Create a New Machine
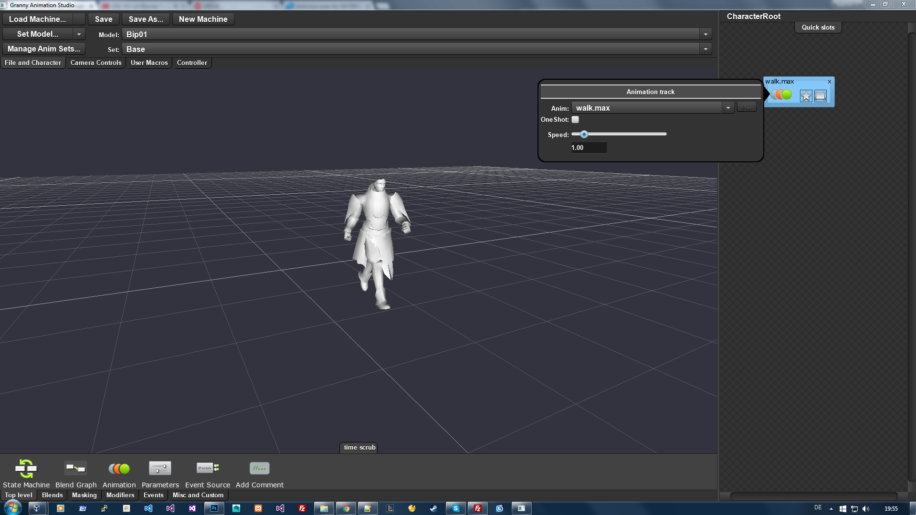 pos(203,19)
